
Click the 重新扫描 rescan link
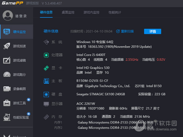[x=127, y=31]
